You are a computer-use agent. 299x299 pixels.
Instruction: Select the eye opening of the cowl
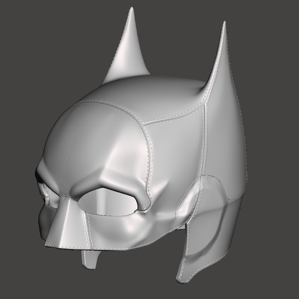(108, 202)
